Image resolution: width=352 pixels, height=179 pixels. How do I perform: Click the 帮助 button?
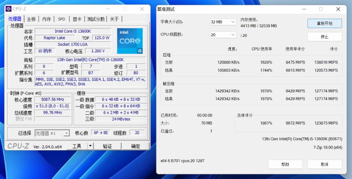pos(285,164)
